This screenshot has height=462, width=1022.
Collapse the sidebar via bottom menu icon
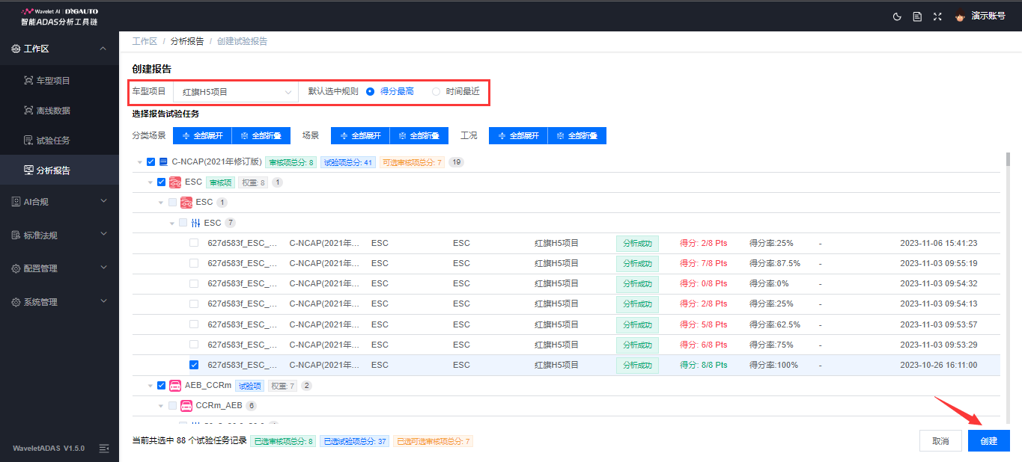click(104, 448)
